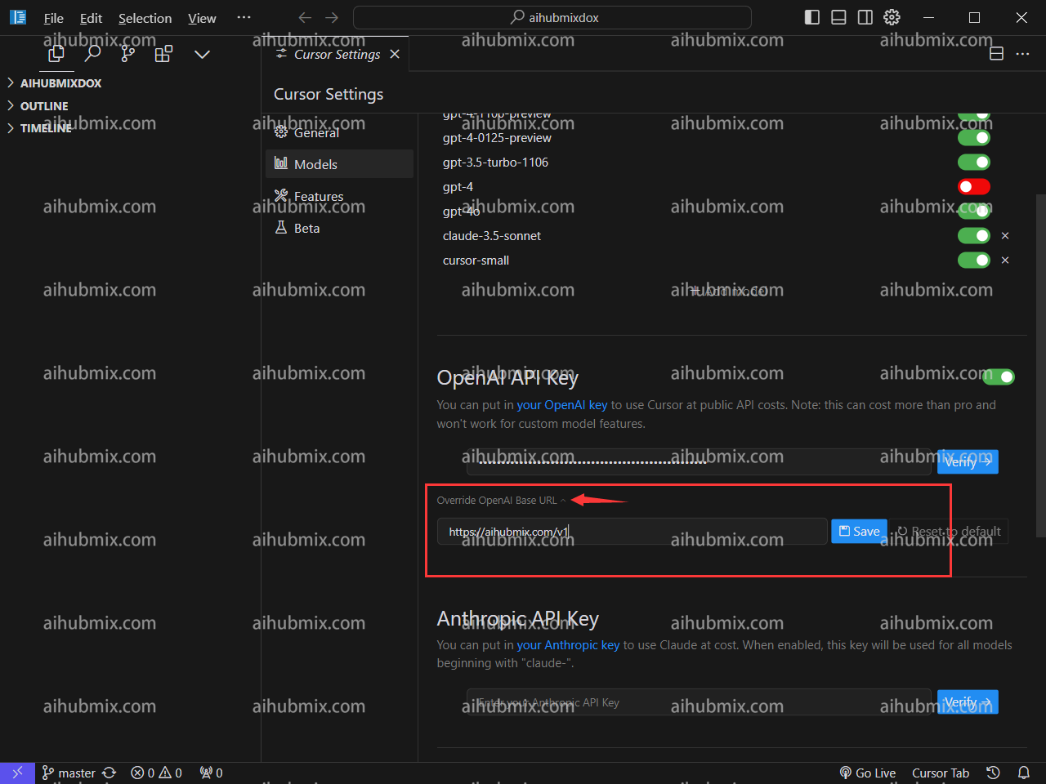The image size is (1046, 784).
Task: Remove cursor-small model with X
Action: click(x=1005, y=261)
